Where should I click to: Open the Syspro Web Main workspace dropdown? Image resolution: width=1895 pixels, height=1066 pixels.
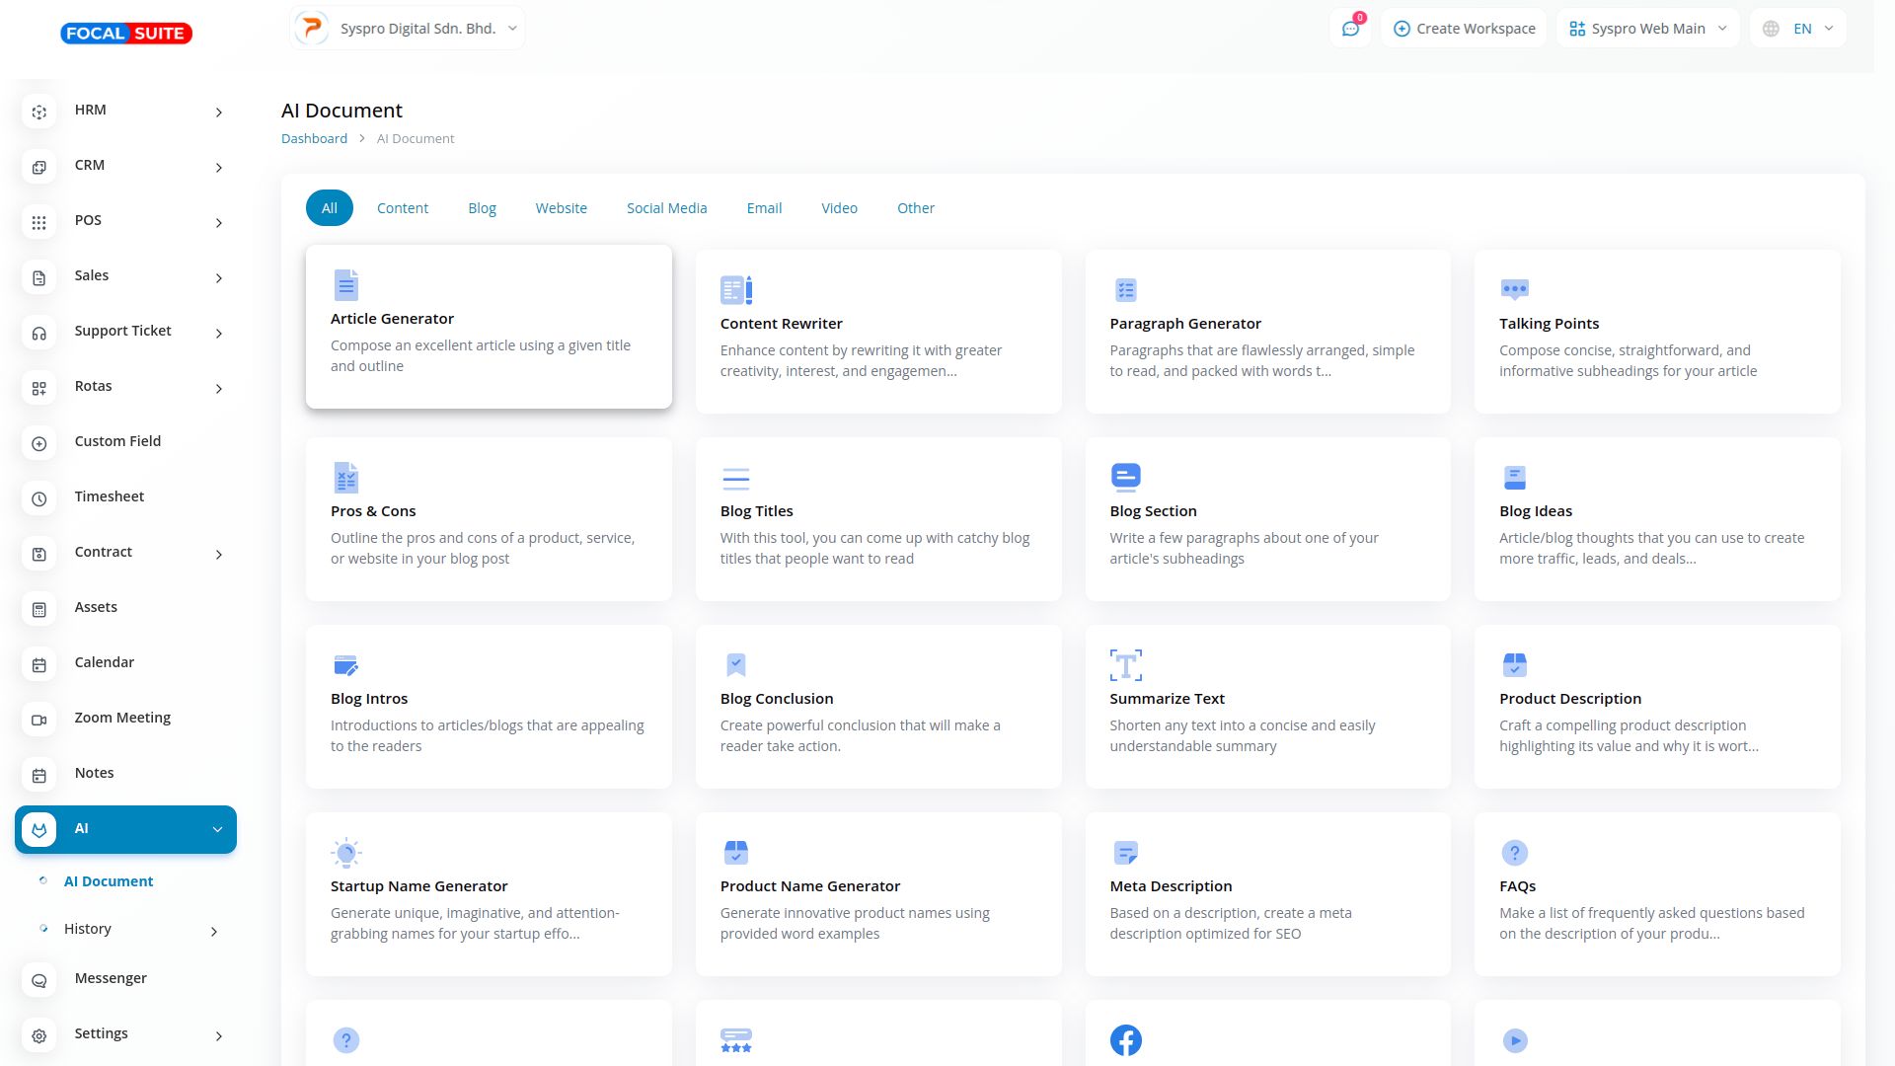coord(1647,29)
